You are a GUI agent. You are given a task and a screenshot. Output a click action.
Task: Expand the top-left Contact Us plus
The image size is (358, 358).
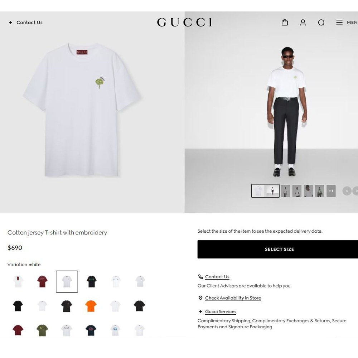[10, 22]
